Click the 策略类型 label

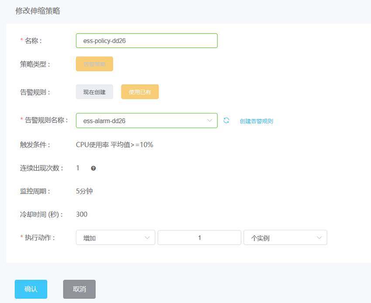[35, 64]
